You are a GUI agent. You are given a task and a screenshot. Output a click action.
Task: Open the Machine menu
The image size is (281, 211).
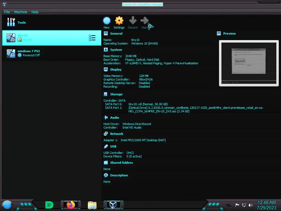(x=21, y=12)
